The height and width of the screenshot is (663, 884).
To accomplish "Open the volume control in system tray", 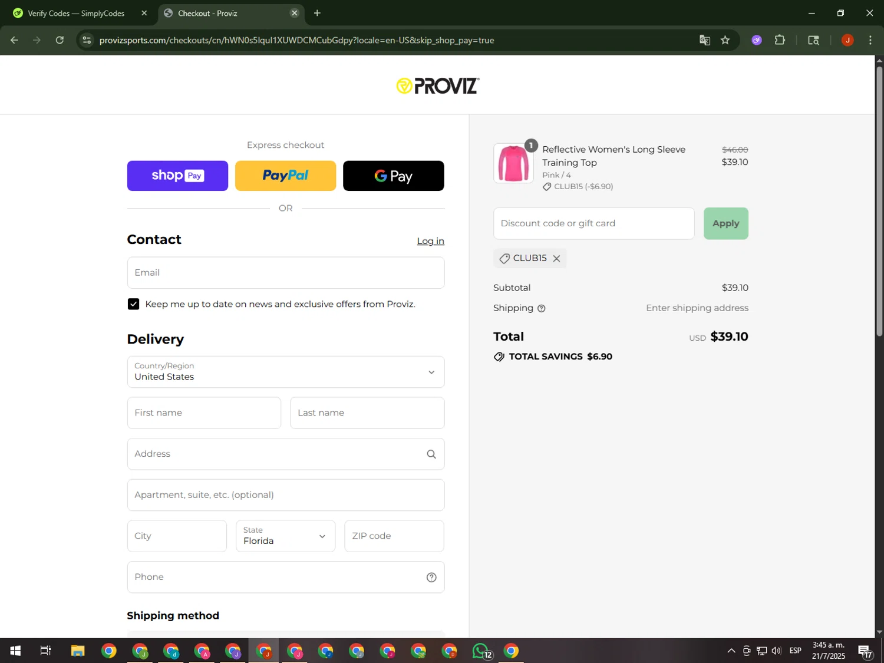I will (777, 651).
